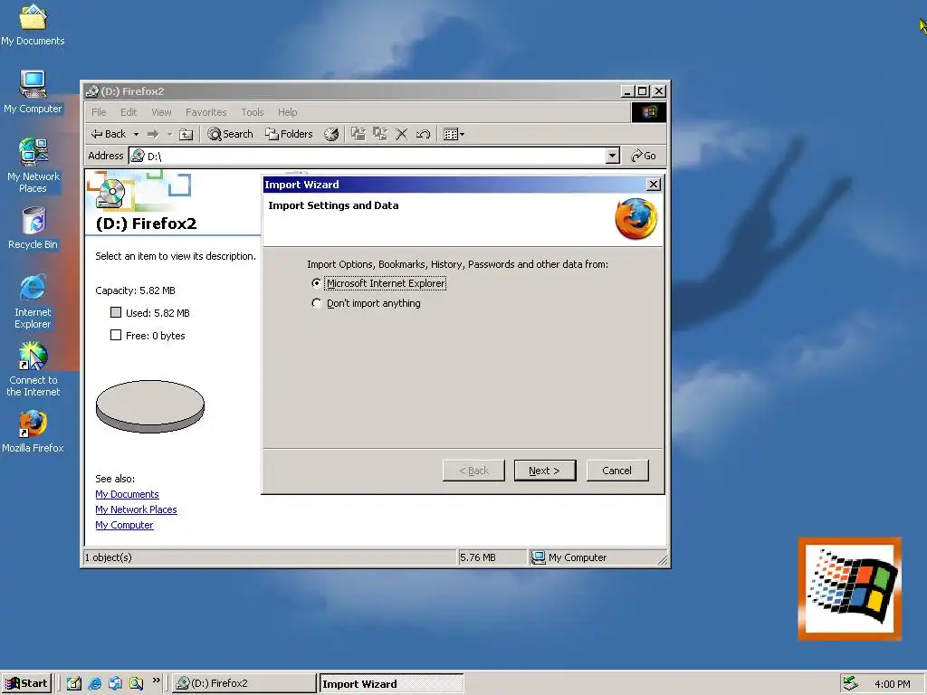The image size is (927, 695).
Task: Select Internet Explorer desktop icon
Action: [33, 301]
